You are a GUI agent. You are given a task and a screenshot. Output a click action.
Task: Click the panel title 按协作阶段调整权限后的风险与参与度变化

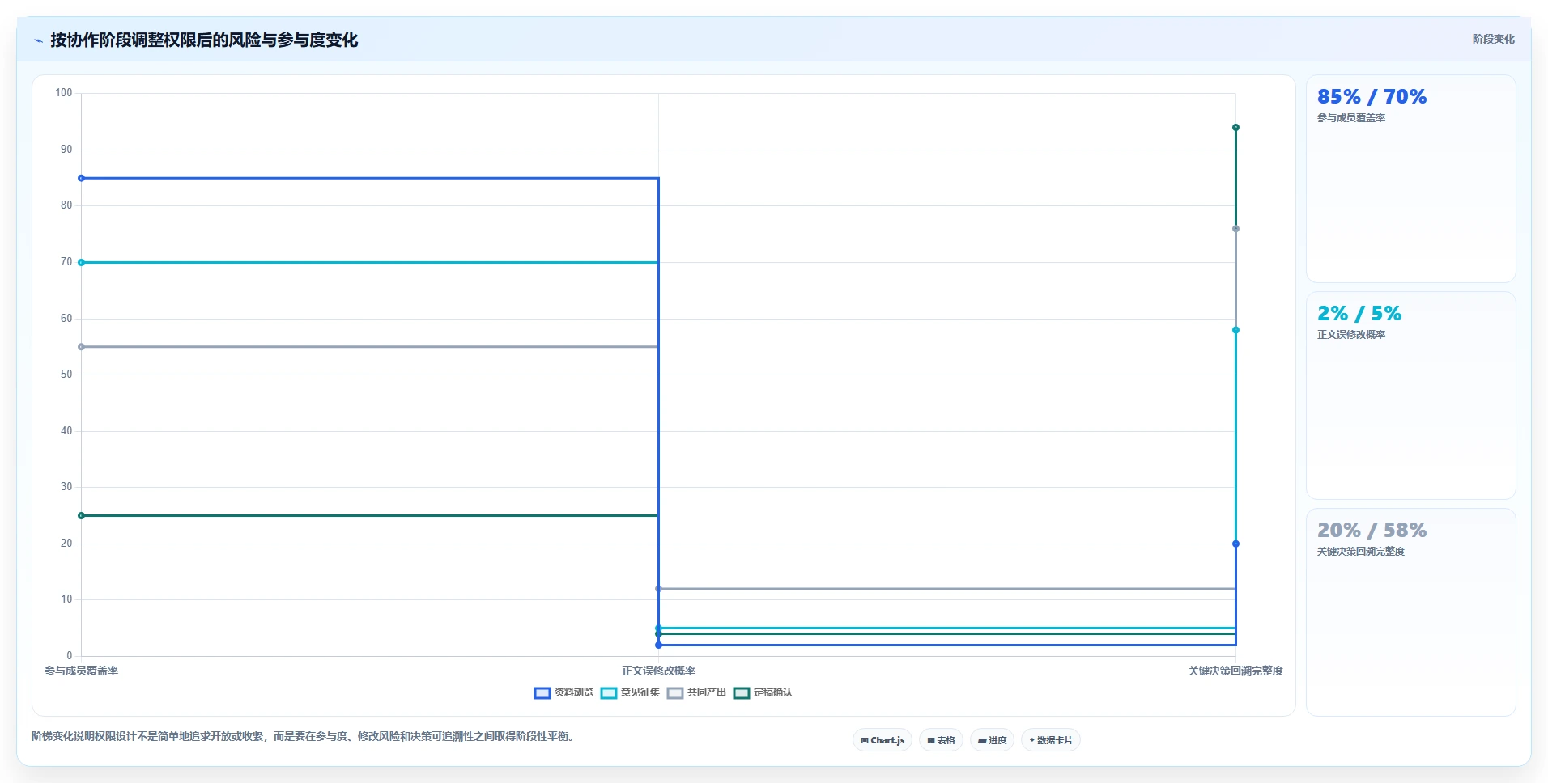coord(204,40)
